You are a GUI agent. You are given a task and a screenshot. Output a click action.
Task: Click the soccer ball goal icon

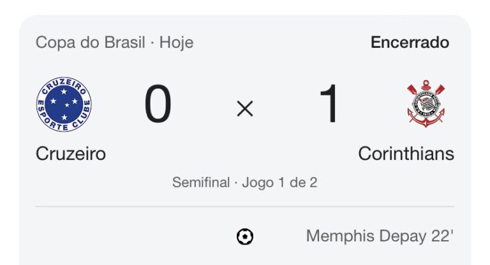point(245,237)
